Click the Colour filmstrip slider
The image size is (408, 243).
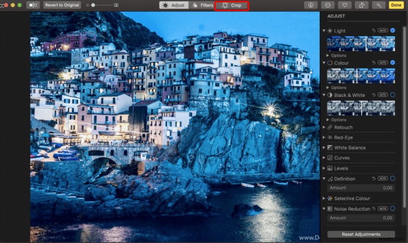[x=361, y=75]
